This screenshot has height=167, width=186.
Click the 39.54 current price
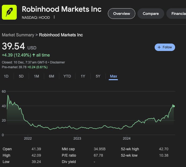[x=13, y=46]
